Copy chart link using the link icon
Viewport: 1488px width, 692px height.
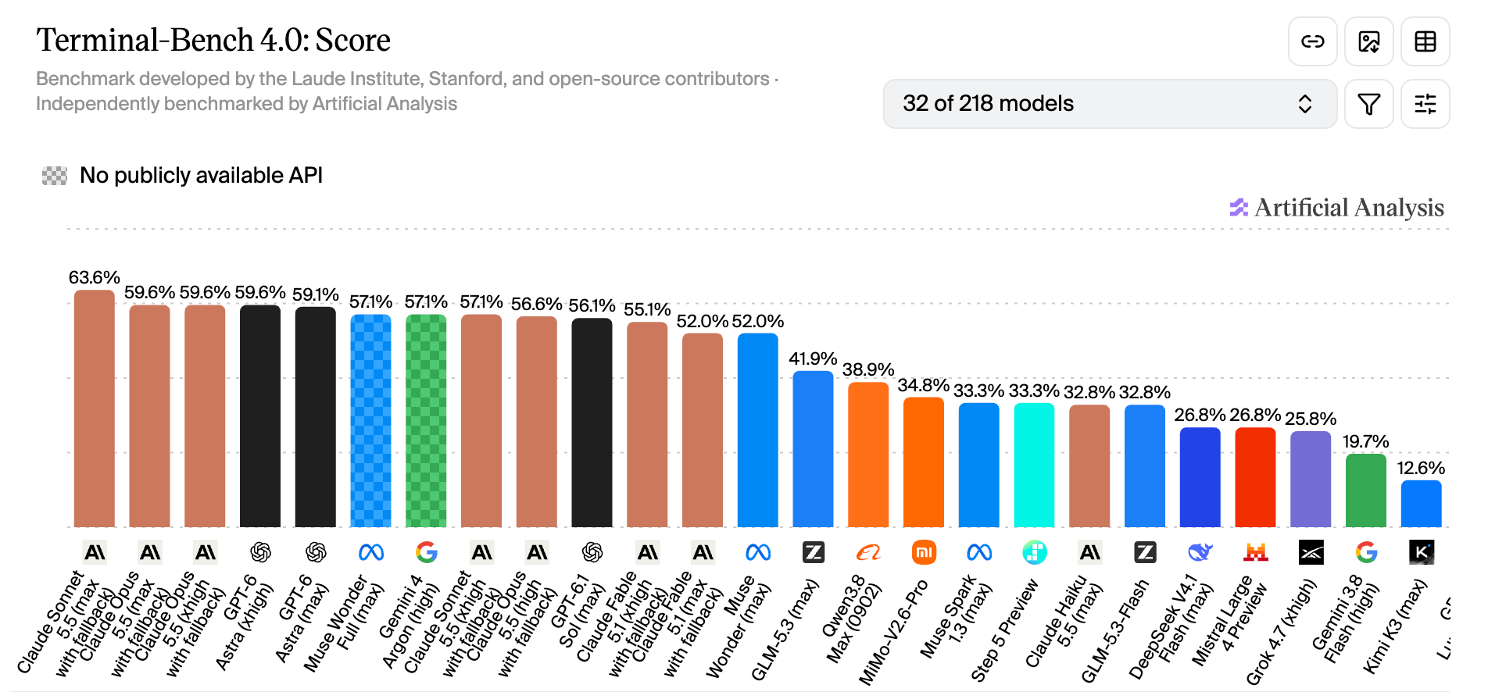(1313, 41)
